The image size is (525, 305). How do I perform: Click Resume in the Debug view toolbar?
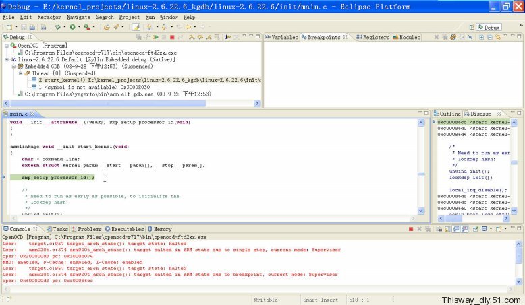[155, 37]
